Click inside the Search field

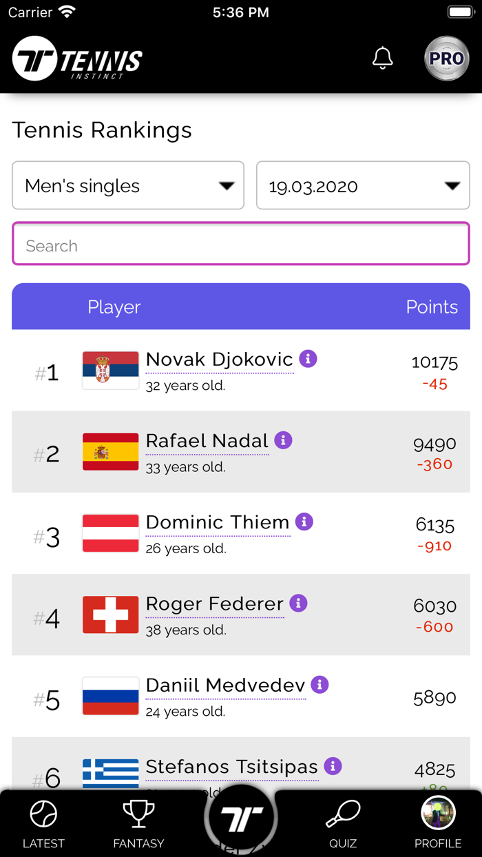click(240, 244)
